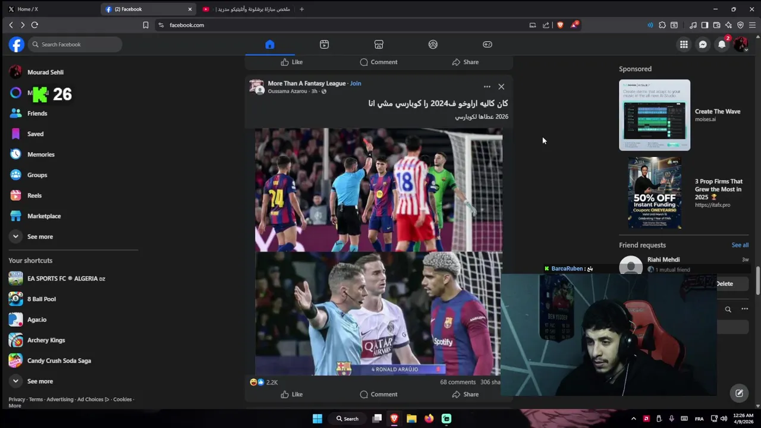The height and width of the screenshot is (428, 761).
Task: Open Friends in the left sidebar
Action: click(x=37, y=114)
